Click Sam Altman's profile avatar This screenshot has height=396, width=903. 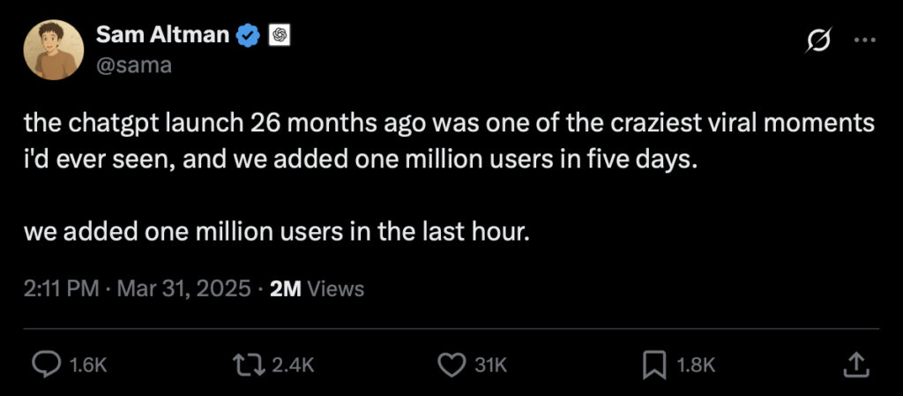pyautogui.click(x=54, y=49)
